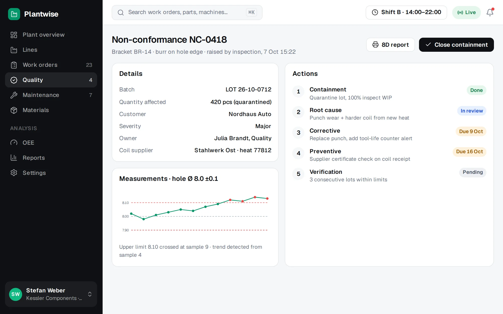Toggle the Live status indicator
The width and height of the screenshot is (503, 314).
[x=466, y=12]
